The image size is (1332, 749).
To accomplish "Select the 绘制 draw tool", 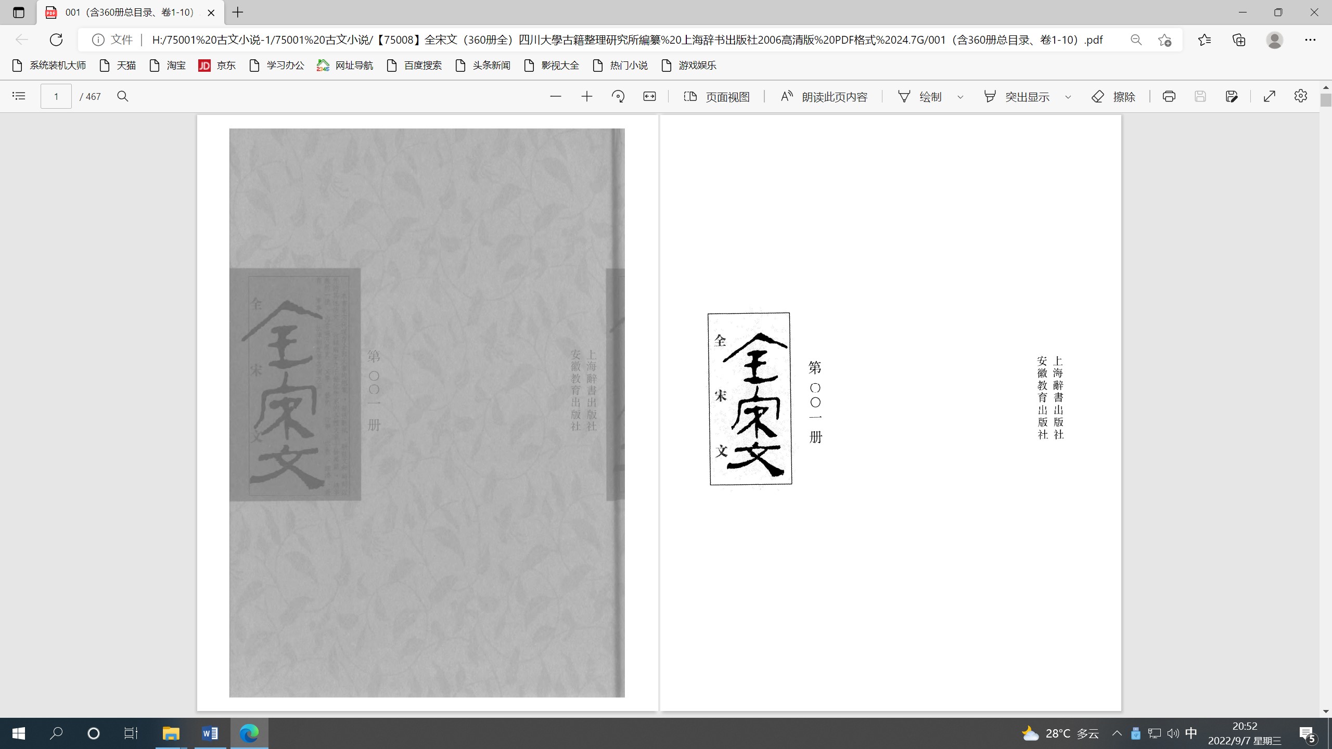I will 920,97.
